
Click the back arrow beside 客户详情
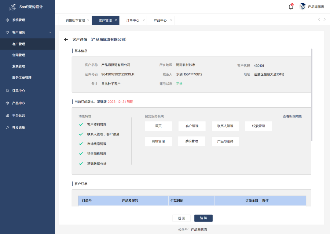(x=66, y=40)
